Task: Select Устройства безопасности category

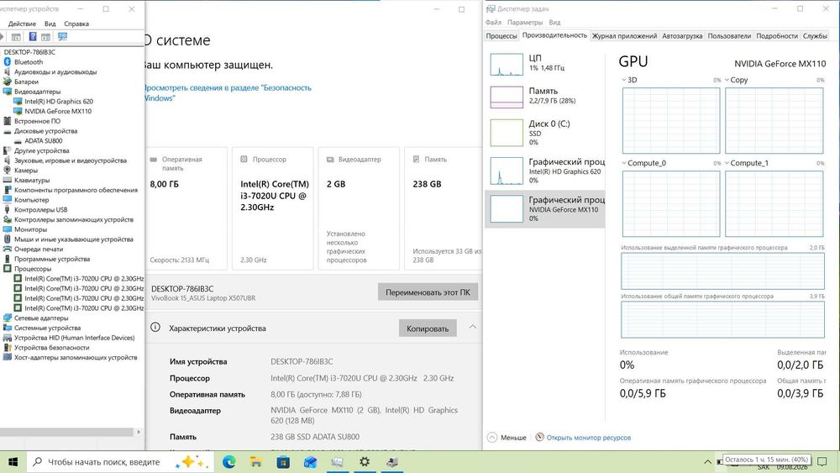Action: pyautogui.click(x=51, y=348)
